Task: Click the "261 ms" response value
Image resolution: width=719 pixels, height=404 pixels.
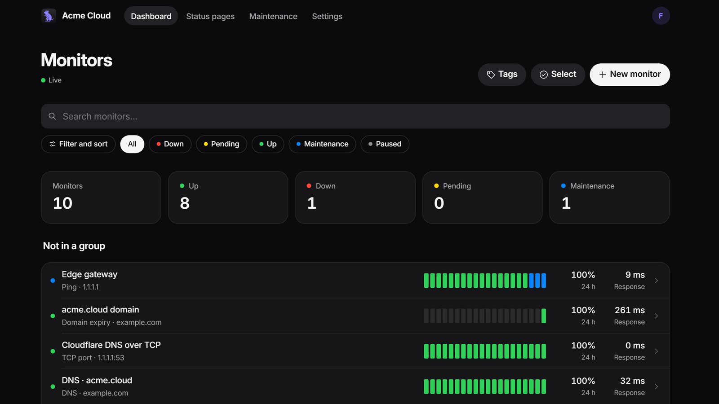Action: (630, 310)
